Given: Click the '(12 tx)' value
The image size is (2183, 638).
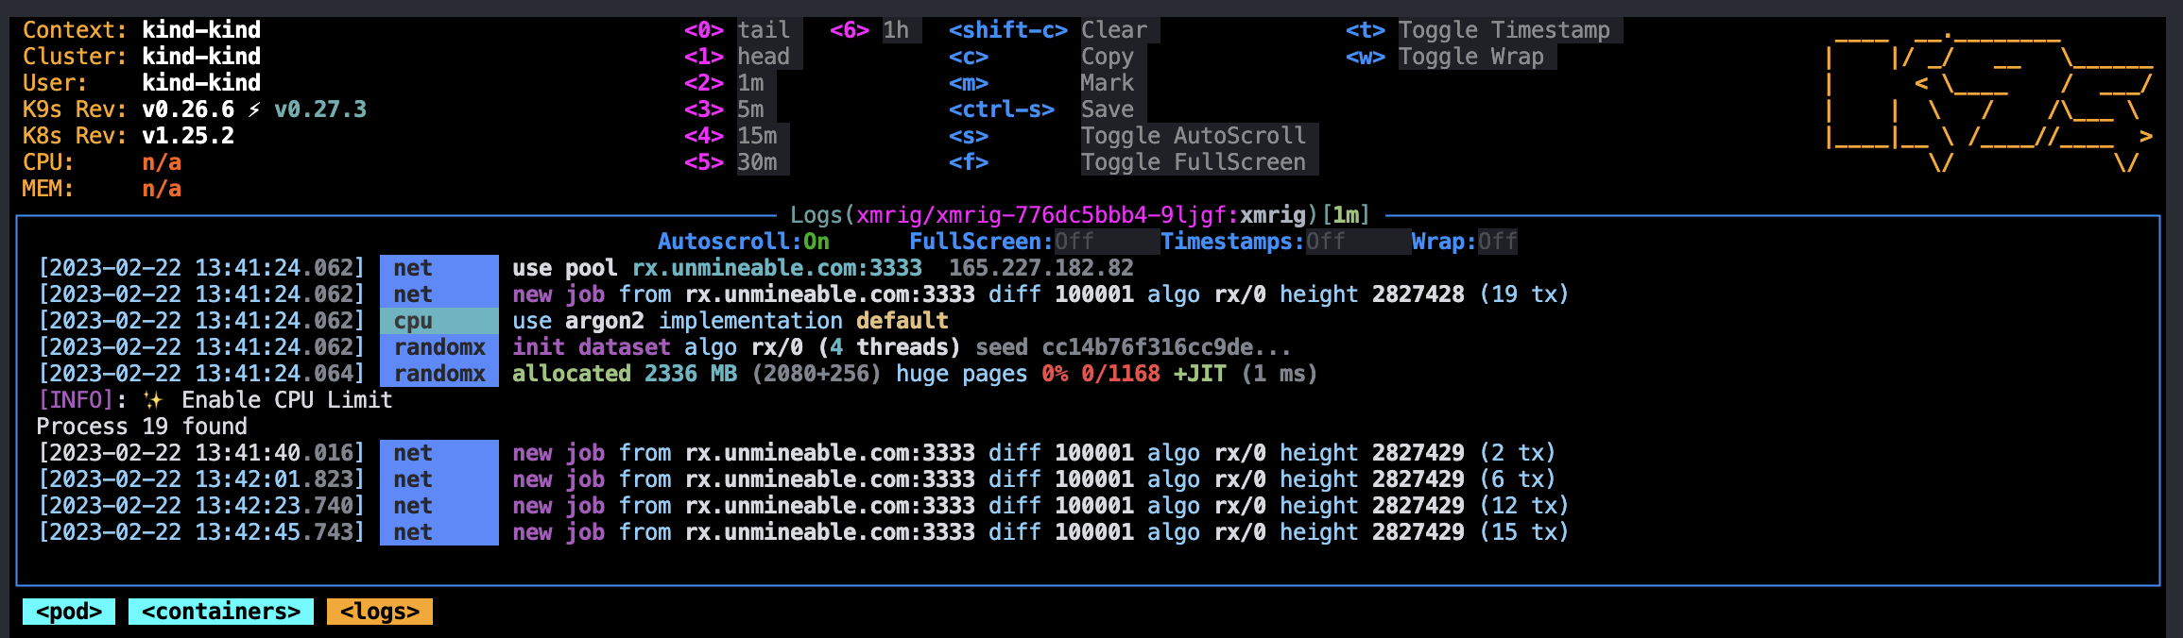Looking at the screenshot, I should click(x=1524, y=506).
